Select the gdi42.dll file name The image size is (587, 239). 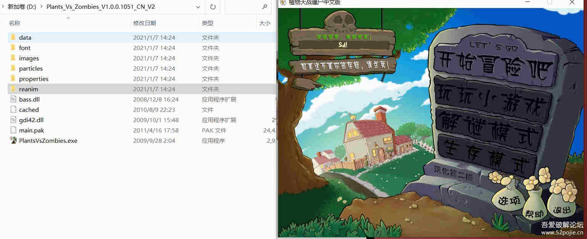click(31, 120)
